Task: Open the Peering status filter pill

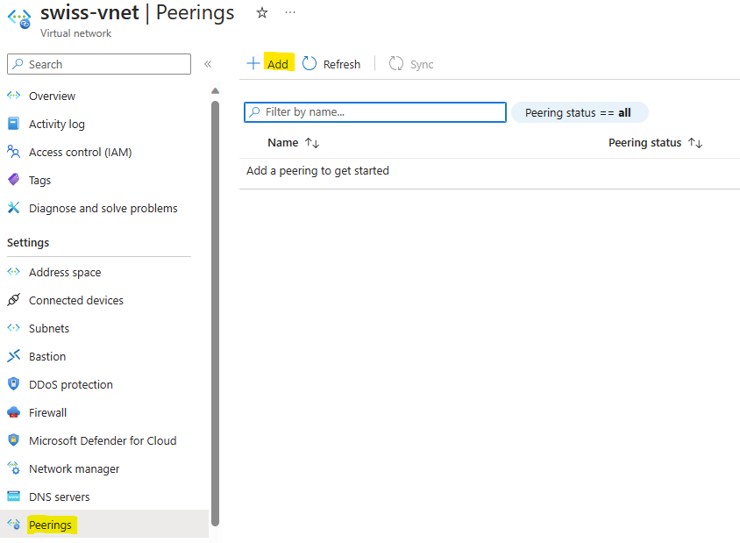Action: 580,112
